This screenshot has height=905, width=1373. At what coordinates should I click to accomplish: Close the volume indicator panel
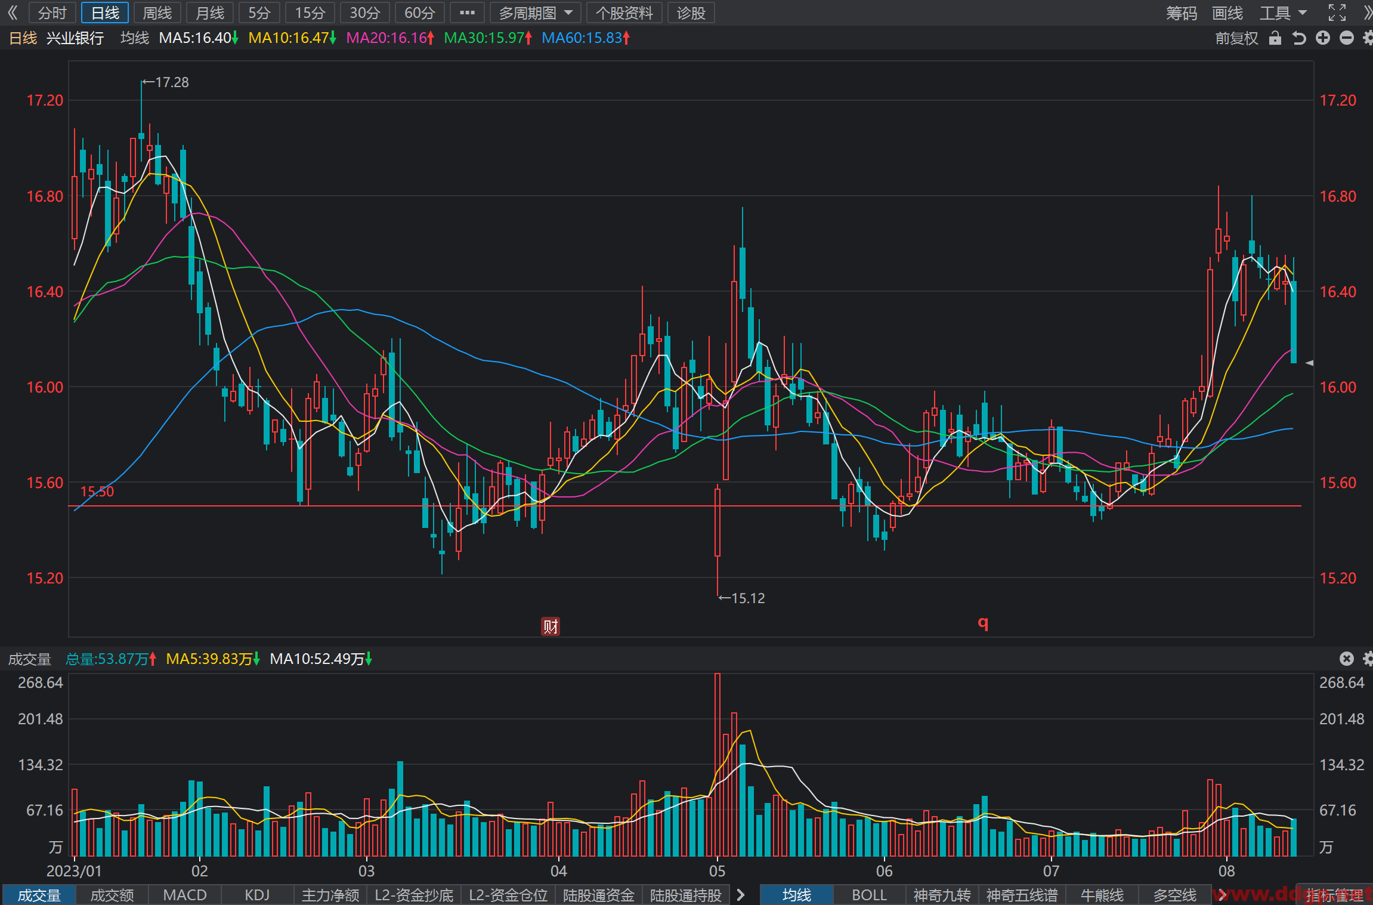1346,659
